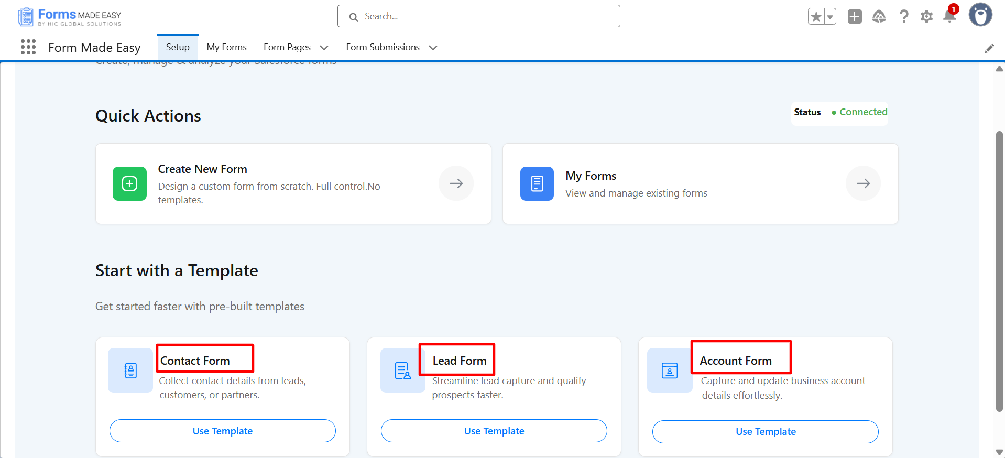Click the favorites star icon
Viewport: 1005px width, 458px height.
point(816,17)
